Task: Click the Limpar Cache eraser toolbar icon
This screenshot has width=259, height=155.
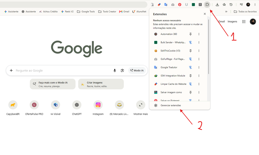Action: coord(159,5)
